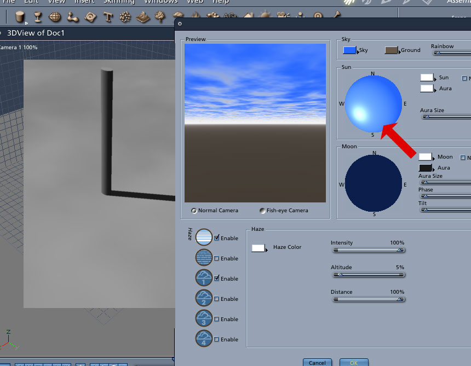Select the cloud layer 1 icon
The width and height of the screenshot is (471, 366).
204,278
